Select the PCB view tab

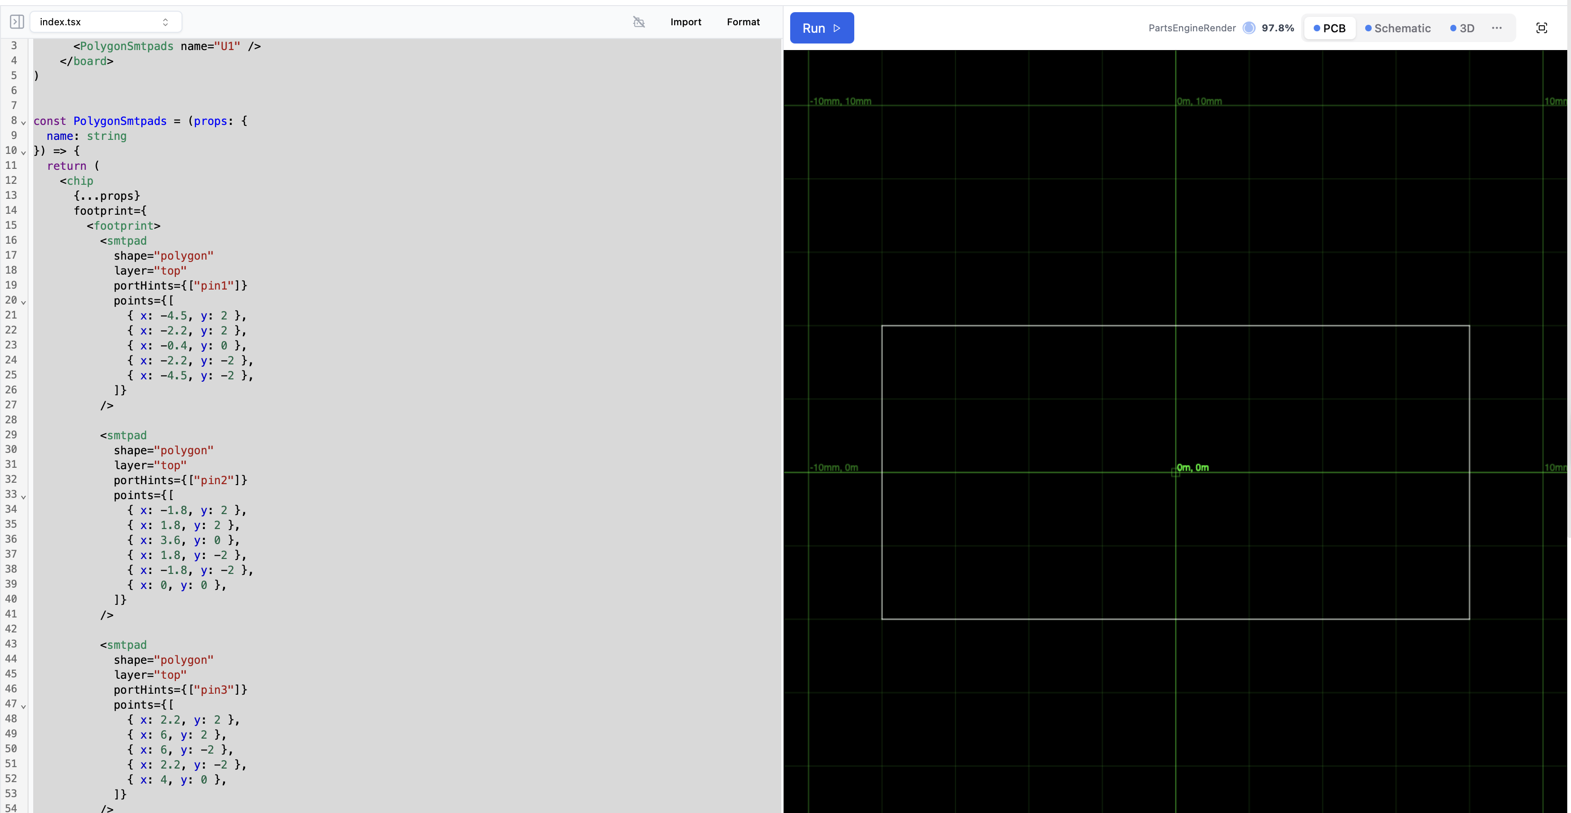pos(1330,28)
